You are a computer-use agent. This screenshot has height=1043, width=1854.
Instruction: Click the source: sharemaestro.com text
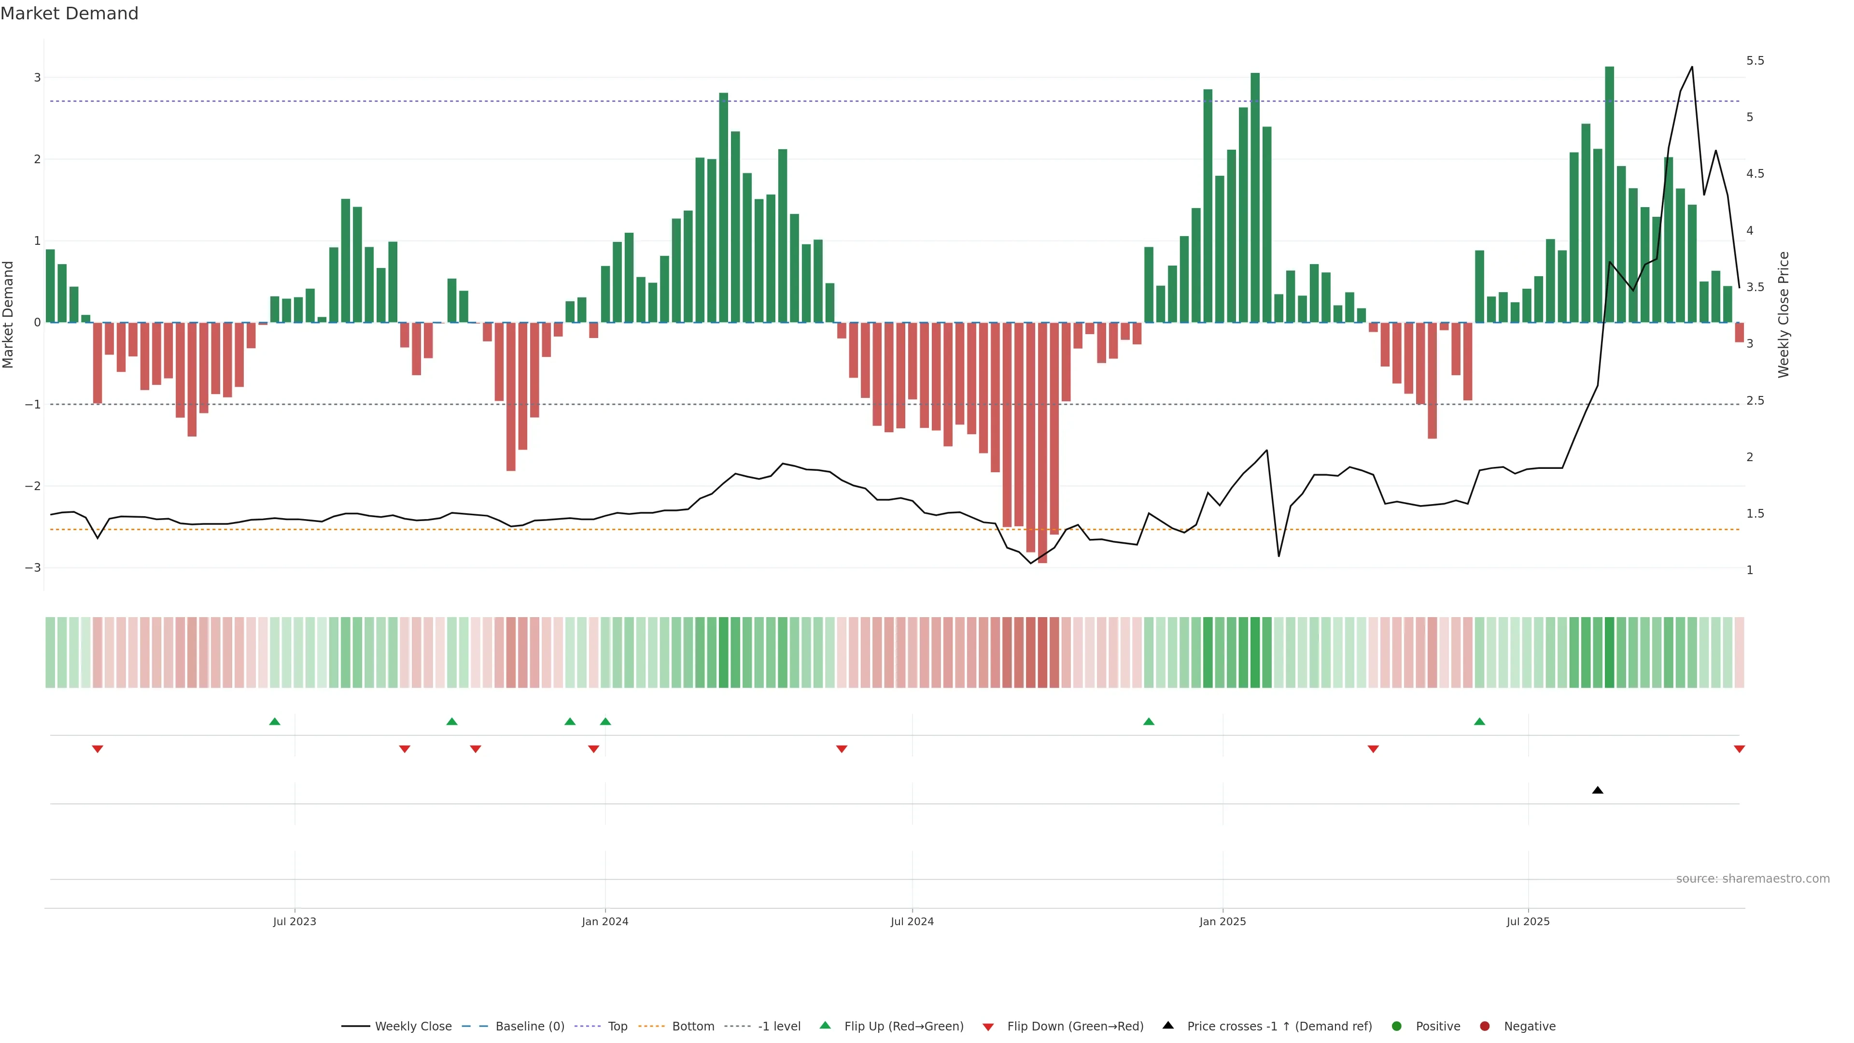[1753, 878]
